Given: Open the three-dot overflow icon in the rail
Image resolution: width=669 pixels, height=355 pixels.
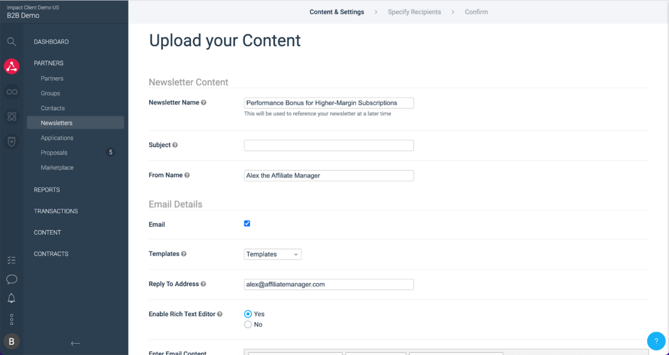Looking at the screenshot, I should [x=12, y=319].
